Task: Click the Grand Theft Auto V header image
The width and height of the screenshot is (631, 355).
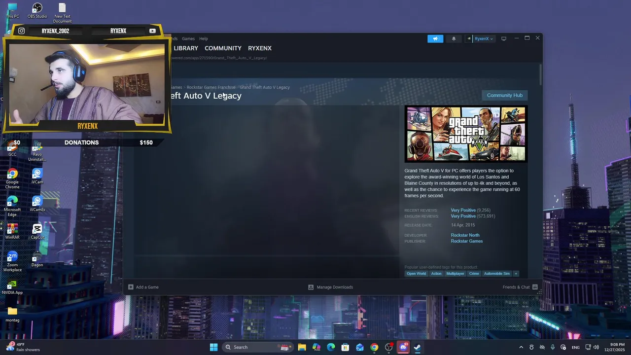Action: point(466,134)
